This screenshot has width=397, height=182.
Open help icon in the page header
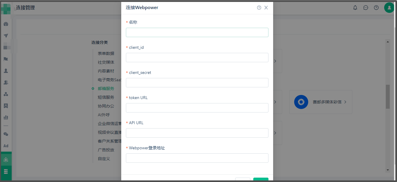(x=376, y=8)
